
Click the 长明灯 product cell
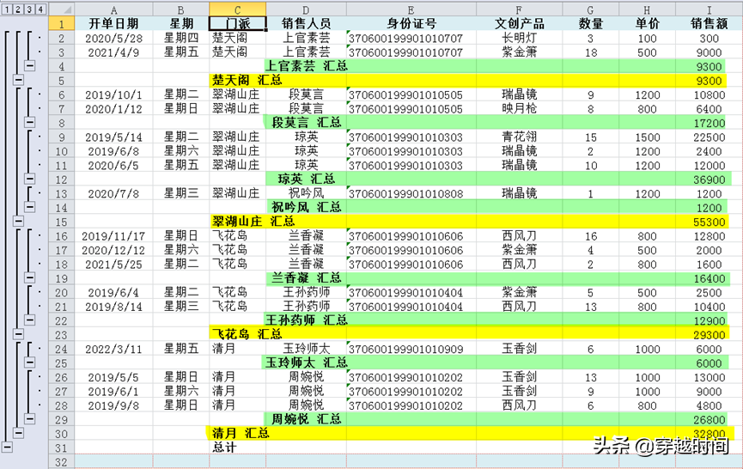point(520,38)
